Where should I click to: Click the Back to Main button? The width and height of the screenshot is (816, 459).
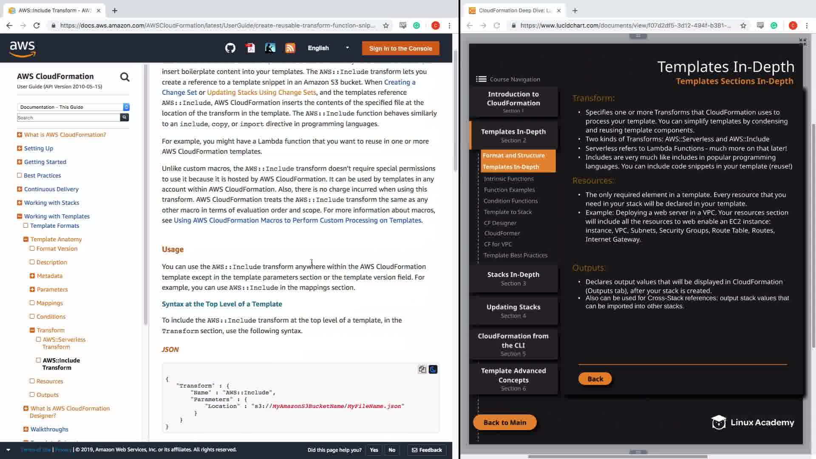coord(504,422)
